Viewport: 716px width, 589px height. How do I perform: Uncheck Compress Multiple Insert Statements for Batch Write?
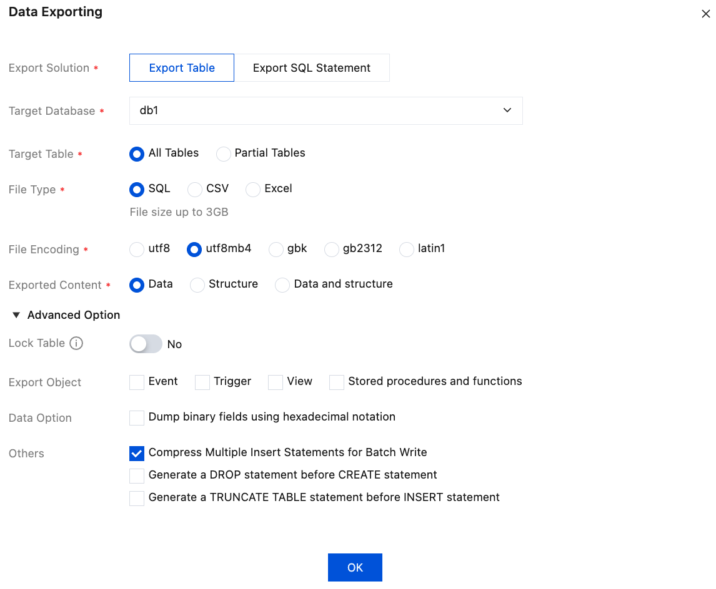pos(137,453)
